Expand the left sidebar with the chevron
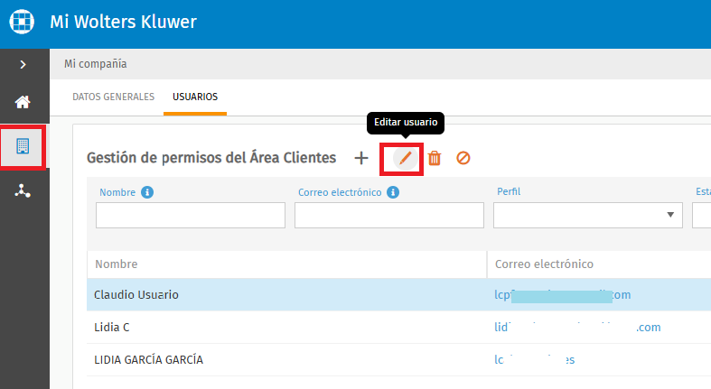This screenshot has height=389, width=711. 23,65
